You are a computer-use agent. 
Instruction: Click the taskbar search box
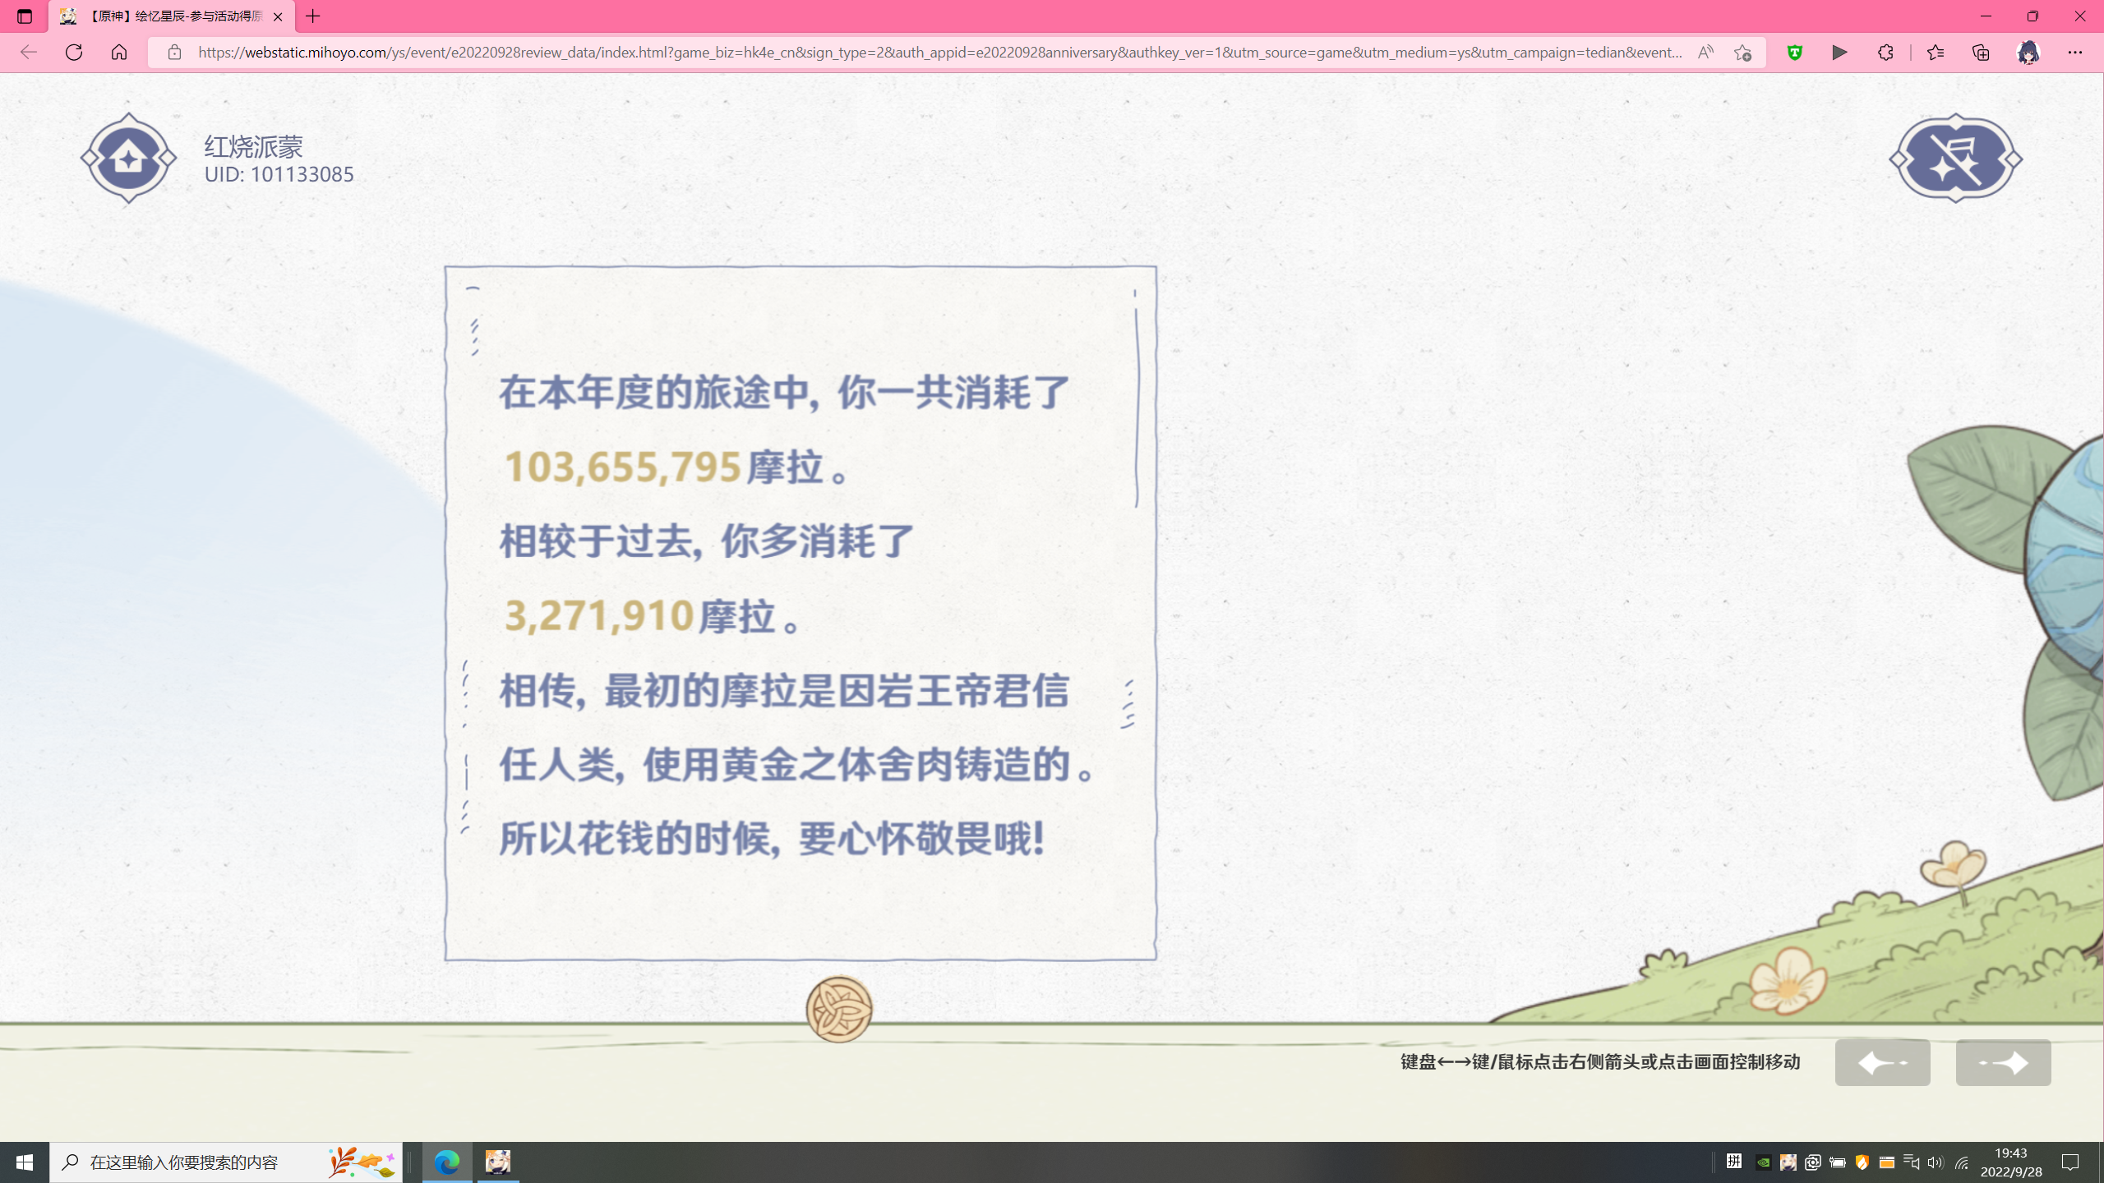pos(226,1162)
